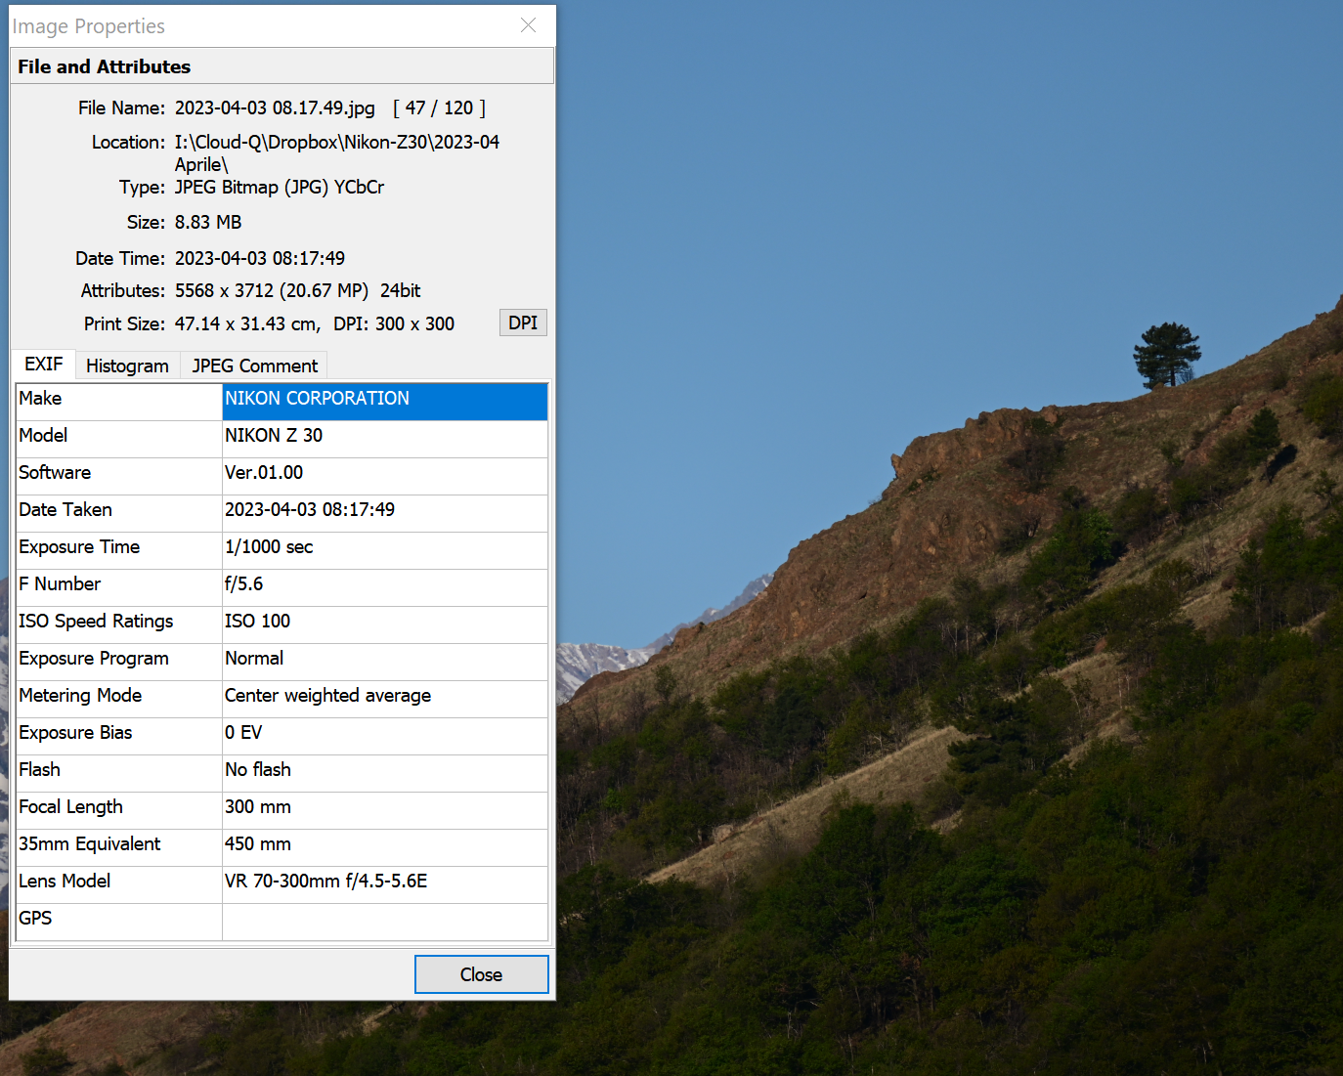Select the Exposure Time 1/1000 sec cell
The width and height of the screenshot is (1343, 1076).
point(384,547)
